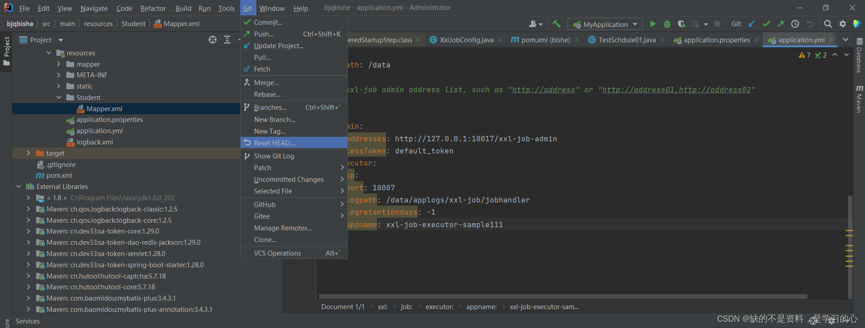Click Expand All icon in Project panel
The width and height of the screenshot is (865, 328).
(227, 40)
